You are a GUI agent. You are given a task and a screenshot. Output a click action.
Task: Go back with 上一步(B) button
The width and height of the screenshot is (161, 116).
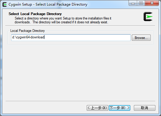tap(97, 108)
